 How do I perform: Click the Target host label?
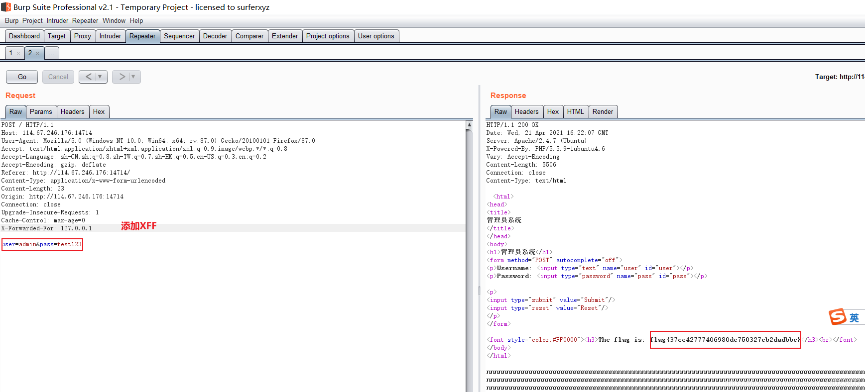840,77
